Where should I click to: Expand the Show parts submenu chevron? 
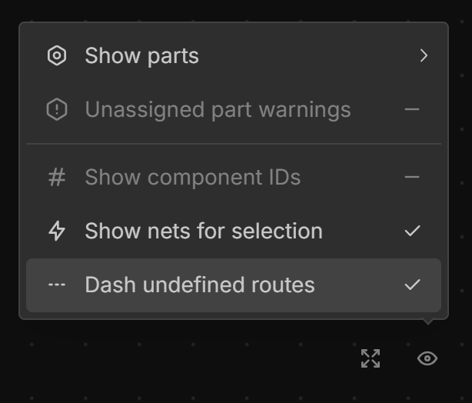[424, 56]
